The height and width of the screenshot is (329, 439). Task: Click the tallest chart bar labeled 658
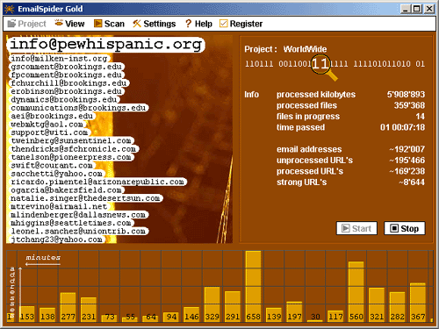click(x=253, y=286)
